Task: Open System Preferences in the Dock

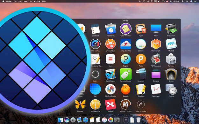Action: click(x=117, y=120)
